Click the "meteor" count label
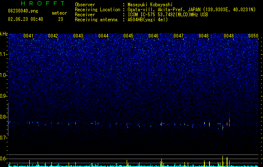The image size is (263, 167). click(59, 13)
